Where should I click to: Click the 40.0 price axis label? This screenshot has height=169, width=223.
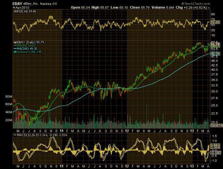tap(214, 70)
